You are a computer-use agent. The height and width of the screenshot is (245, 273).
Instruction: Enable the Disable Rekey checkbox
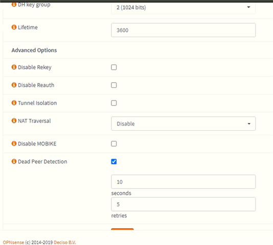pos(114,67)
